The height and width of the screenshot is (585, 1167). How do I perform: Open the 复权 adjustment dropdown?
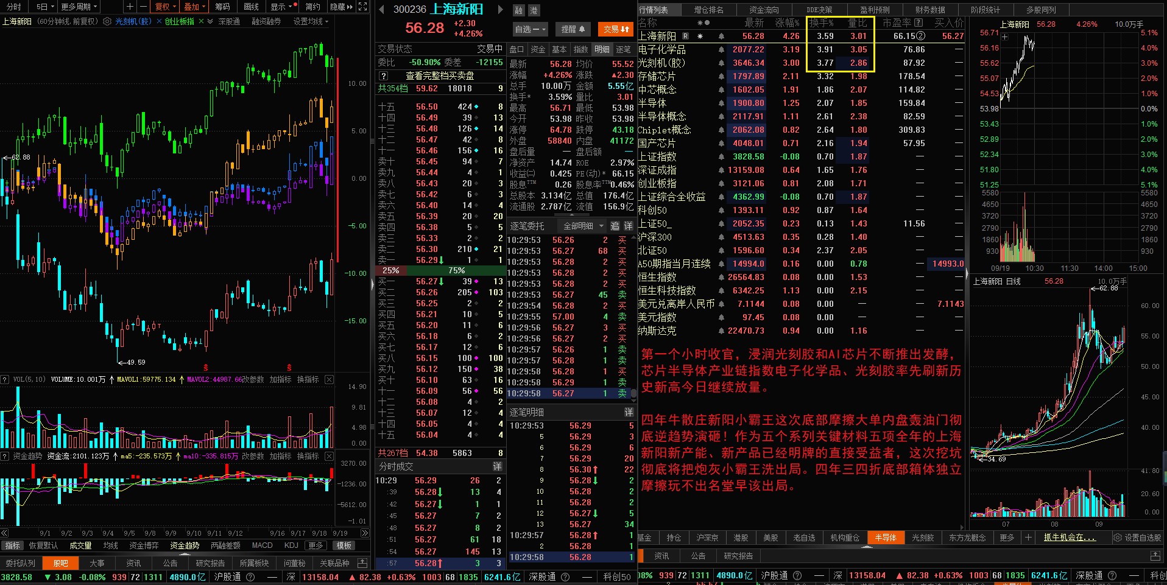point(165,7)
